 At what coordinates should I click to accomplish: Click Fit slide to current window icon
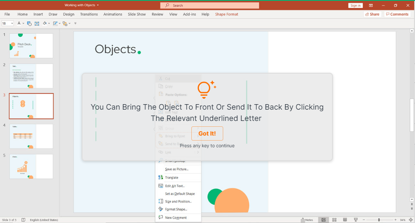tap(411, 220)
